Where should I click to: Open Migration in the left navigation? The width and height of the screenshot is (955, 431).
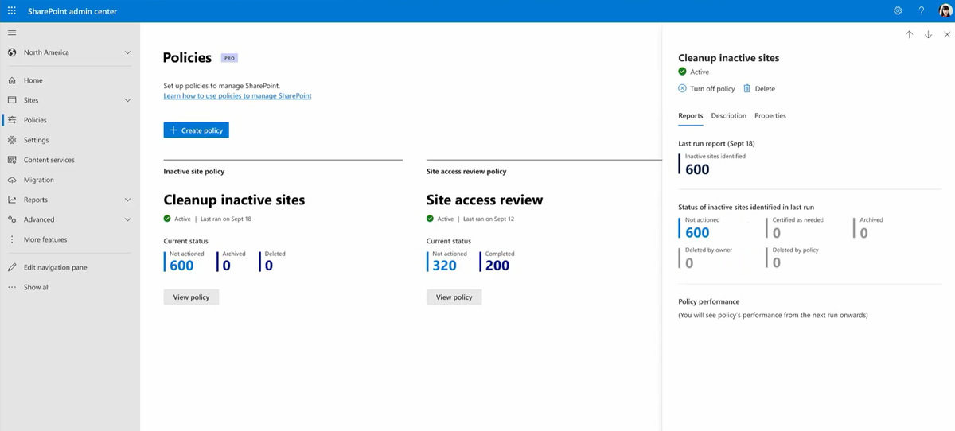coord(38,180)
